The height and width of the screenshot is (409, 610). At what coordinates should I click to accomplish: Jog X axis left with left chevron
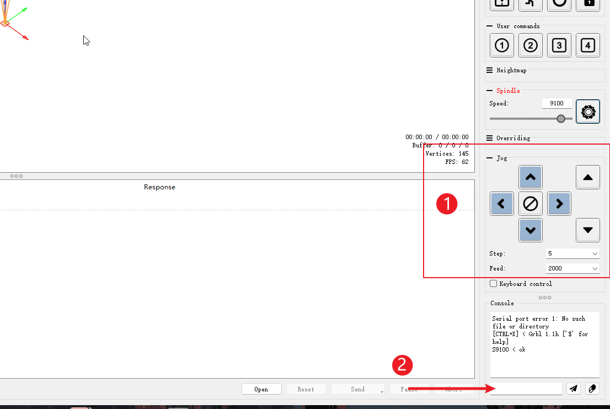click(x=502, y=204)
